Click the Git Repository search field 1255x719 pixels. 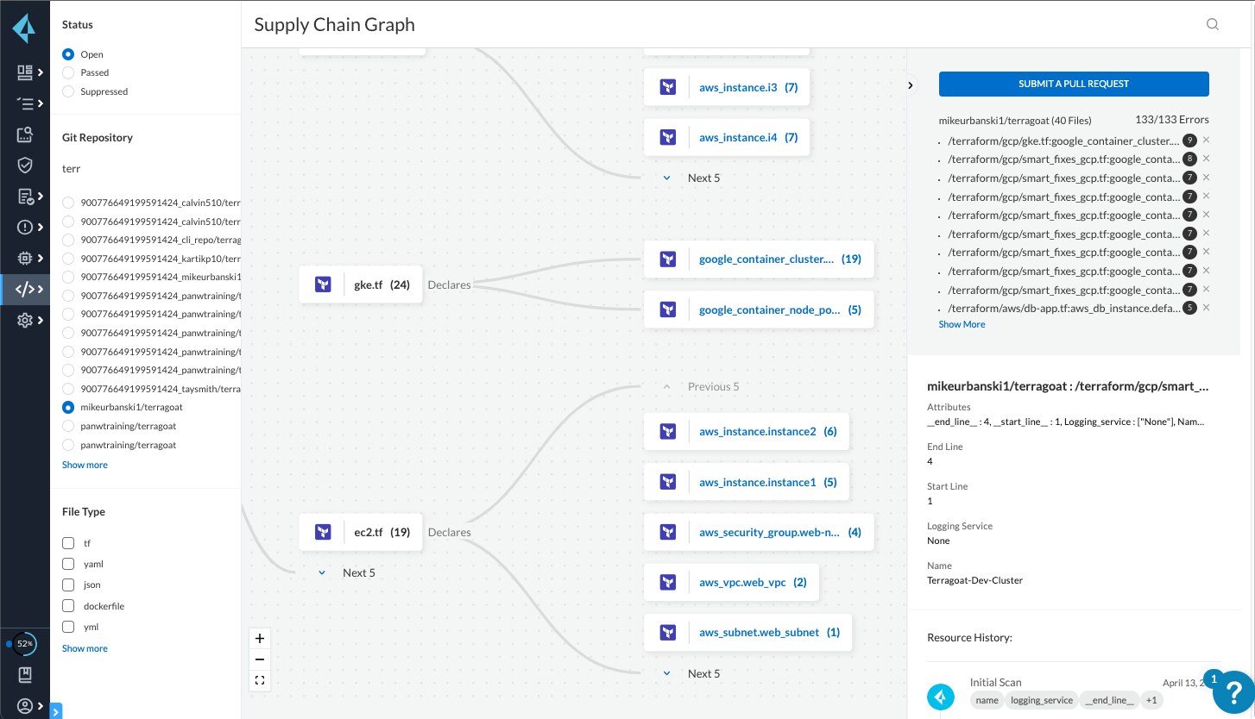pyautogui.click(x=145, y=169)
